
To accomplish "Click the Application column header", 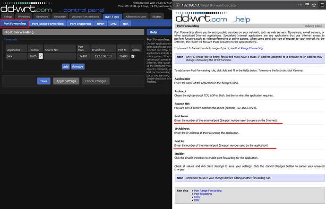I will [x=17, y=48].
